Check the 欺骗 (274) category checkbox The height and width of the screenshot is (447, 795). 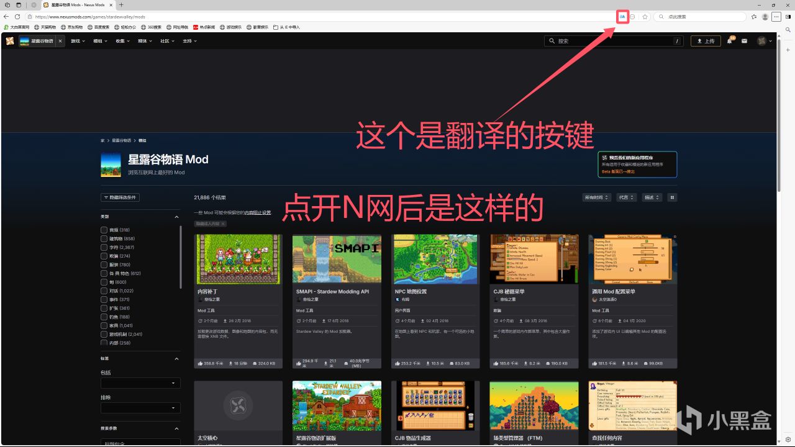pos(104,256)
